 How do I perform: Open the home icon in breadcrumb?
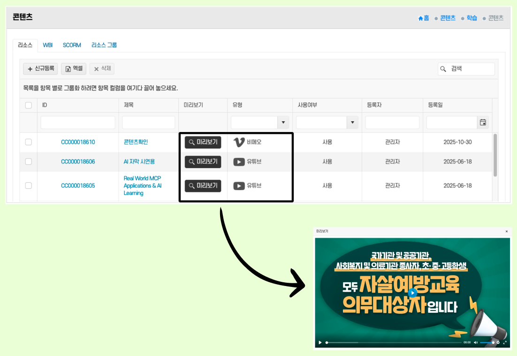pos(420,18)
